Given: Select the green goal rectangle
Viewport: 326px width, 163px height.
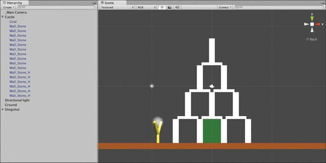Looking at the screenshot, I should [x=212, y=131].
